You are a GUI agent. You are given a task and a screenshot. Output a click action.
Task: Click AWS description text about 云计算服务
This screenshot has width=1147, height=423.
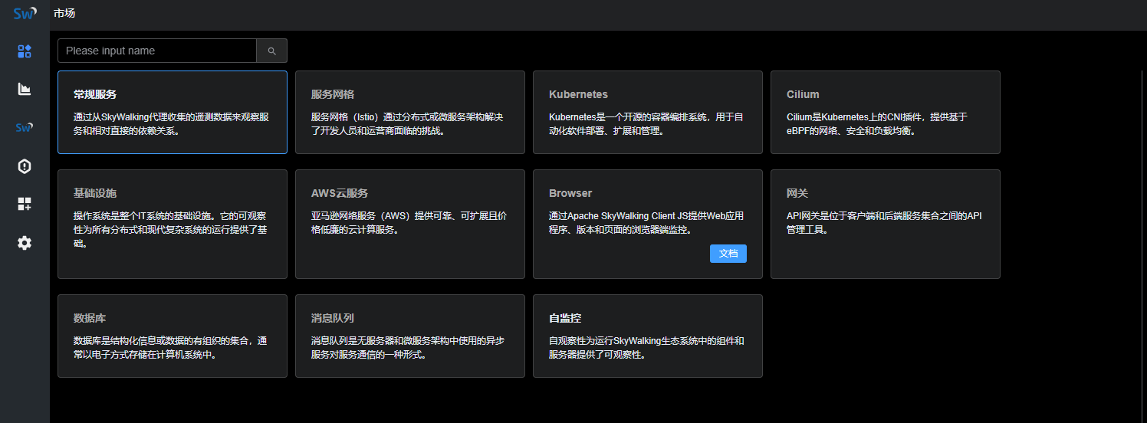409,223
